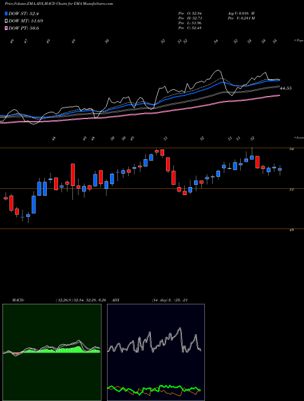Click the white DOW MT legend swatch
304x401 pixels.
click(6, 21)
